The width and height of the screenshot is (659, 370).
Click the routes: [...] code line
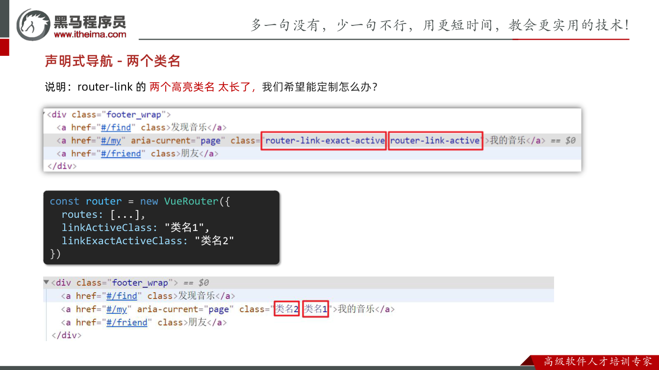pos(103,214)
